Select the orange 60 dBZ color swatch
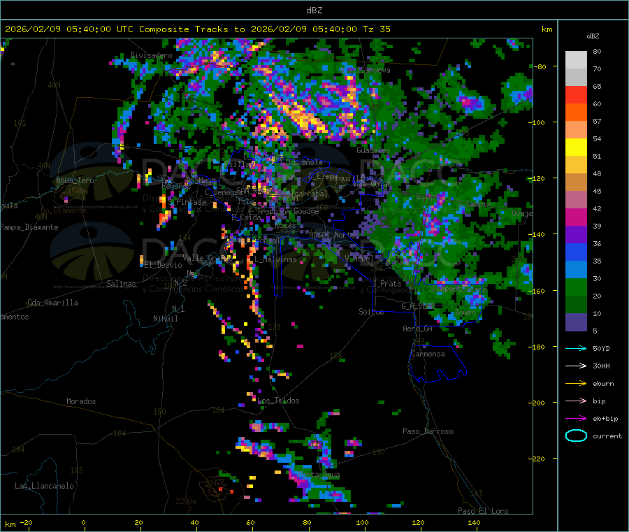This screenshot has width=629, height=532. point(576,112)
